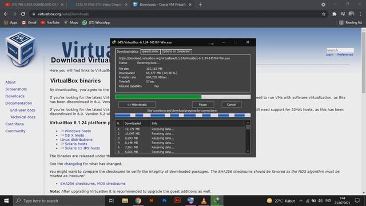Open File Explorer from the taskbar
Viewport: 366px width, 206px height.
125,201
